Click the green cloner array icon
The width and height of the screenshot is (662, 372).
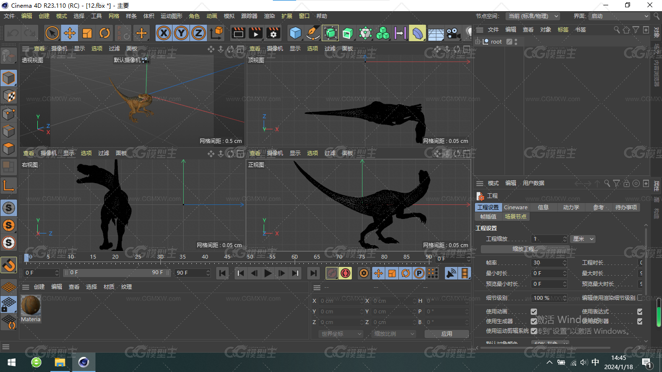pyautogui.click(x=383, y=33)
